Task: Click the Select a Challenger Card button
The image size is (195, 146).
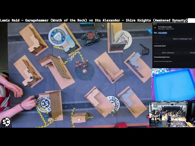Action: coord(182,39)
